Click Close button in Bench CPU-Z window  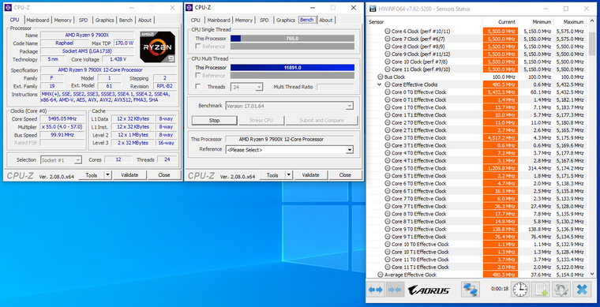(x=345, y=175)
